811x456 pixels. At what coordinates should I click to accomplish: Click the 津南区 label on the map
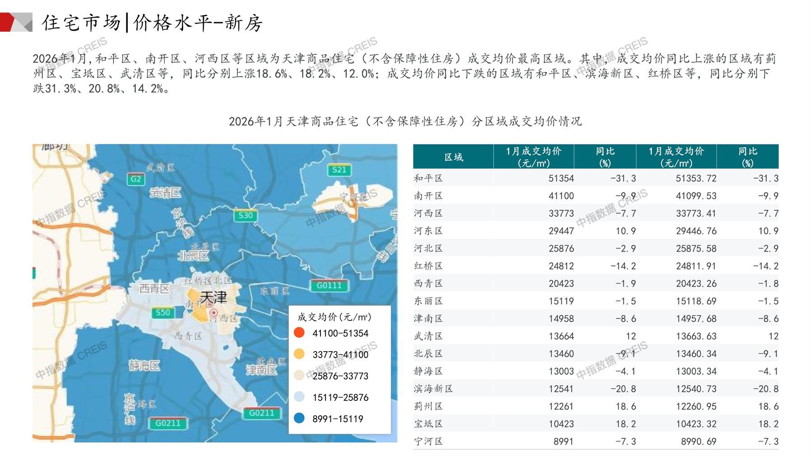pyautogui.click(x=261, y=370)
